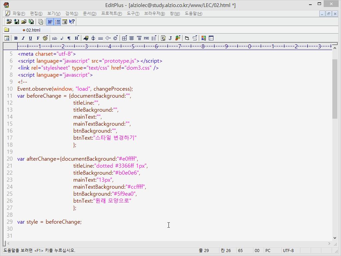Click the PC file format status entry
Image resolution: width=341 pixels, height=256 pixels.
[268, 251]
